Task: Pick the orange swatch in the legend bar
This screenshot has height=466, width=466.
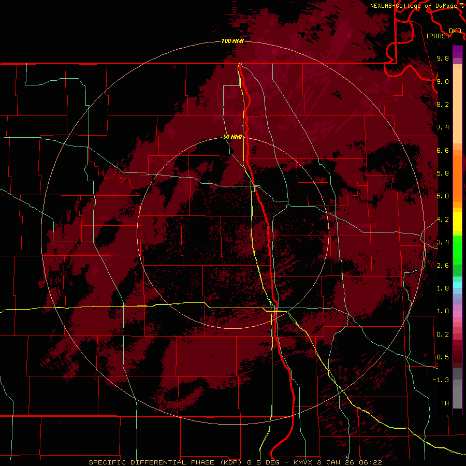Action: point(457,179)
